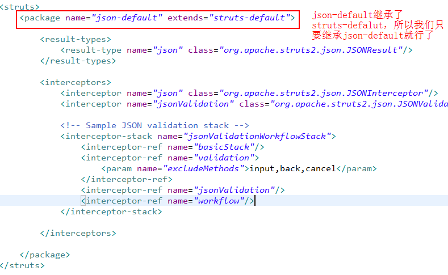Click class value "org.apache.struts2.json.JSONResult"
Viewport: 448px width, 275px height.
click(311, 50)
